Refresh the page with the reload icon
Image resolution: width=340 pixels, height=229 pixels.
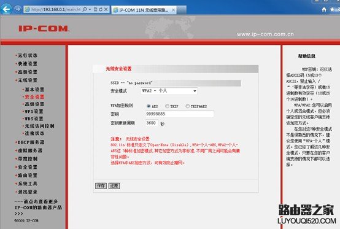pos(101,9)
